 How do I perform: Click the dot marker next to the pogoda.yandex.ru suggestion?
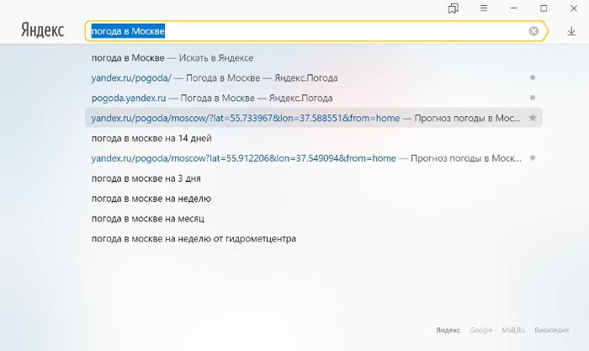click(533, 98)
